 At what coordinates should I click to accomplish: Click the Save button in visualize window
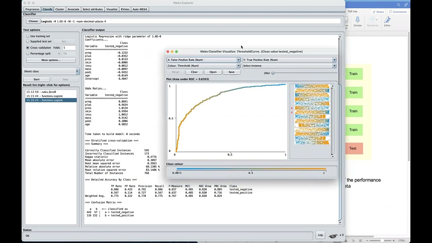(232, 72)
